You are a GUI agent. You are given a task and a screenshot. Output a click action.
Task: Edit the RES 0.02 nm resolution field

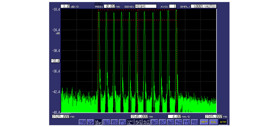tap(109, 7)
